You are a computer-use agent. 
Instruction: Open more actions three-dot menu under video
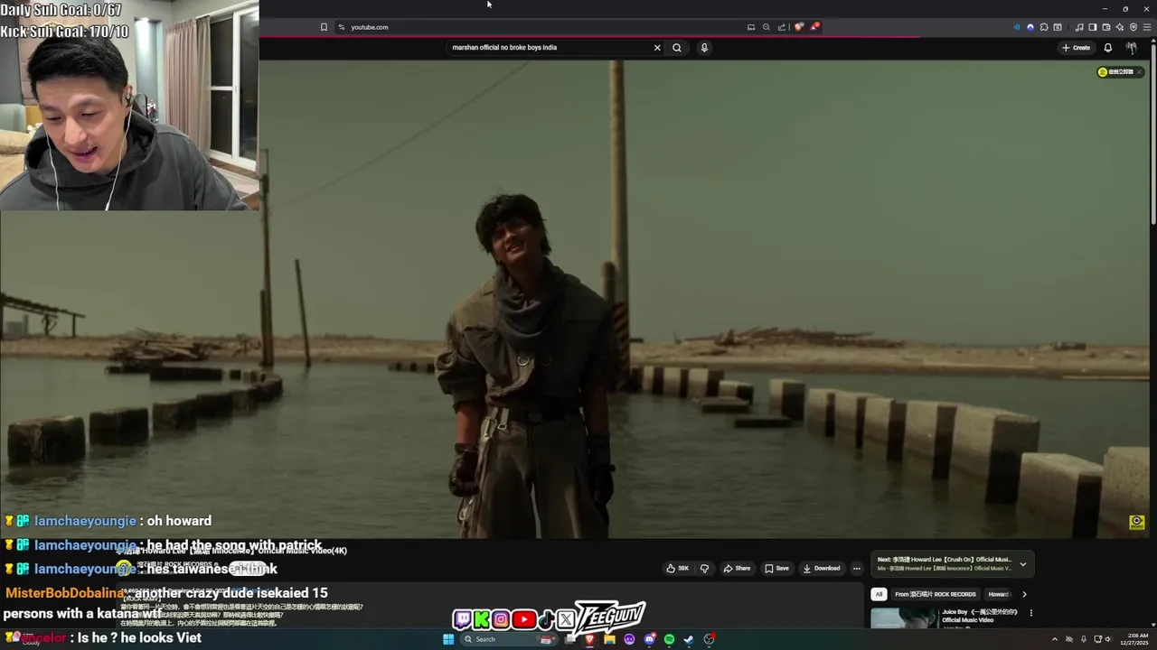click(857, 569)
